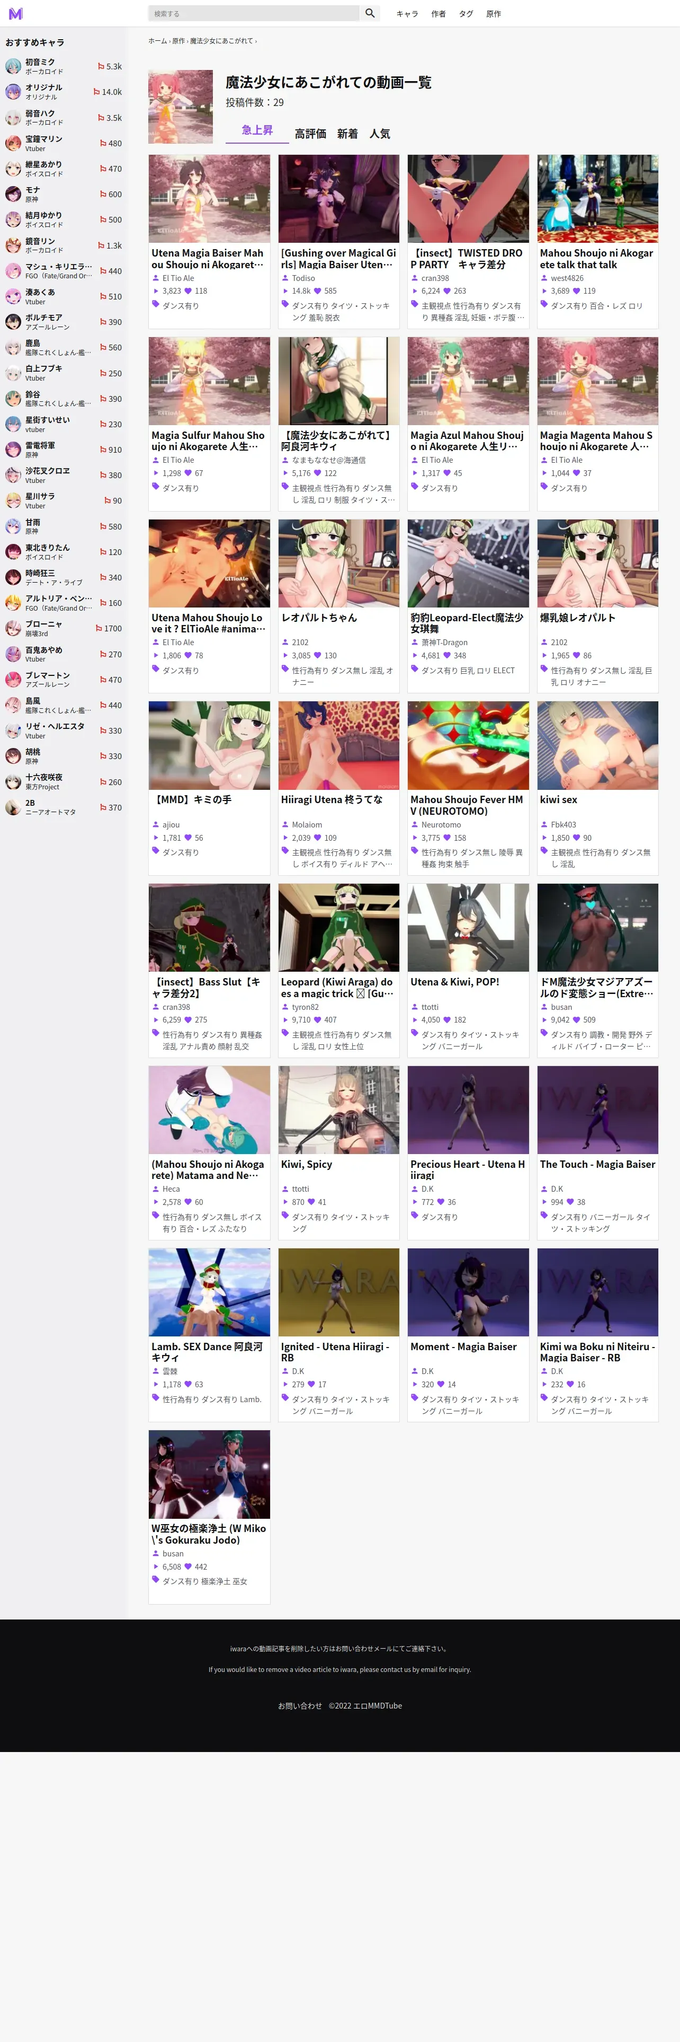Click the purple M site logo
680x2042 pixels.
[x=16, y=13]
